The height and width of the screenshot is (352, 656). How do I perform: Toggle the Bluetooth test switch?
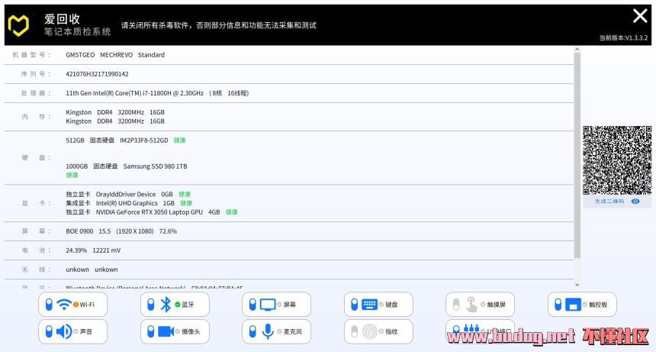pyautogui.click(x=150, y=305)
